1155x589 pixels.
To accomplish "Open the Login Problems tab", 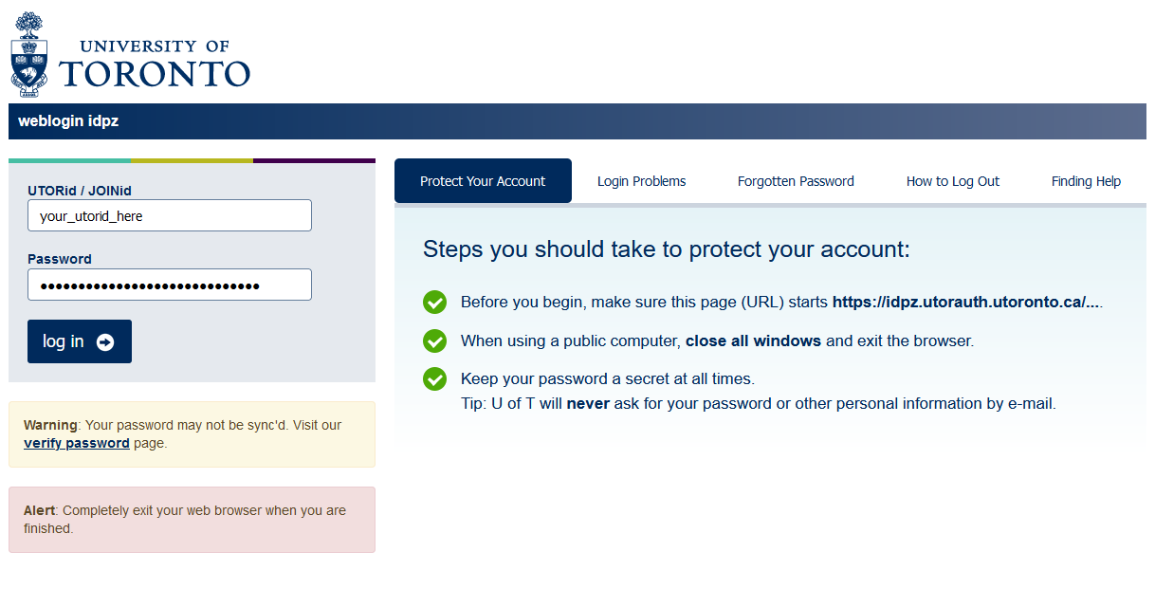I will [x=641, y=181].
